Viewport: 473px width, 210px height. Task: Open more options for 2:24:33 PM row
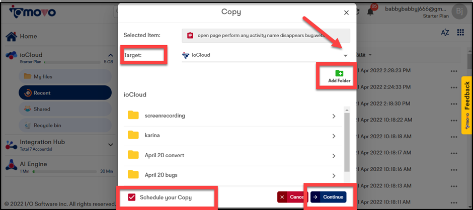click(x=454, y=87)
